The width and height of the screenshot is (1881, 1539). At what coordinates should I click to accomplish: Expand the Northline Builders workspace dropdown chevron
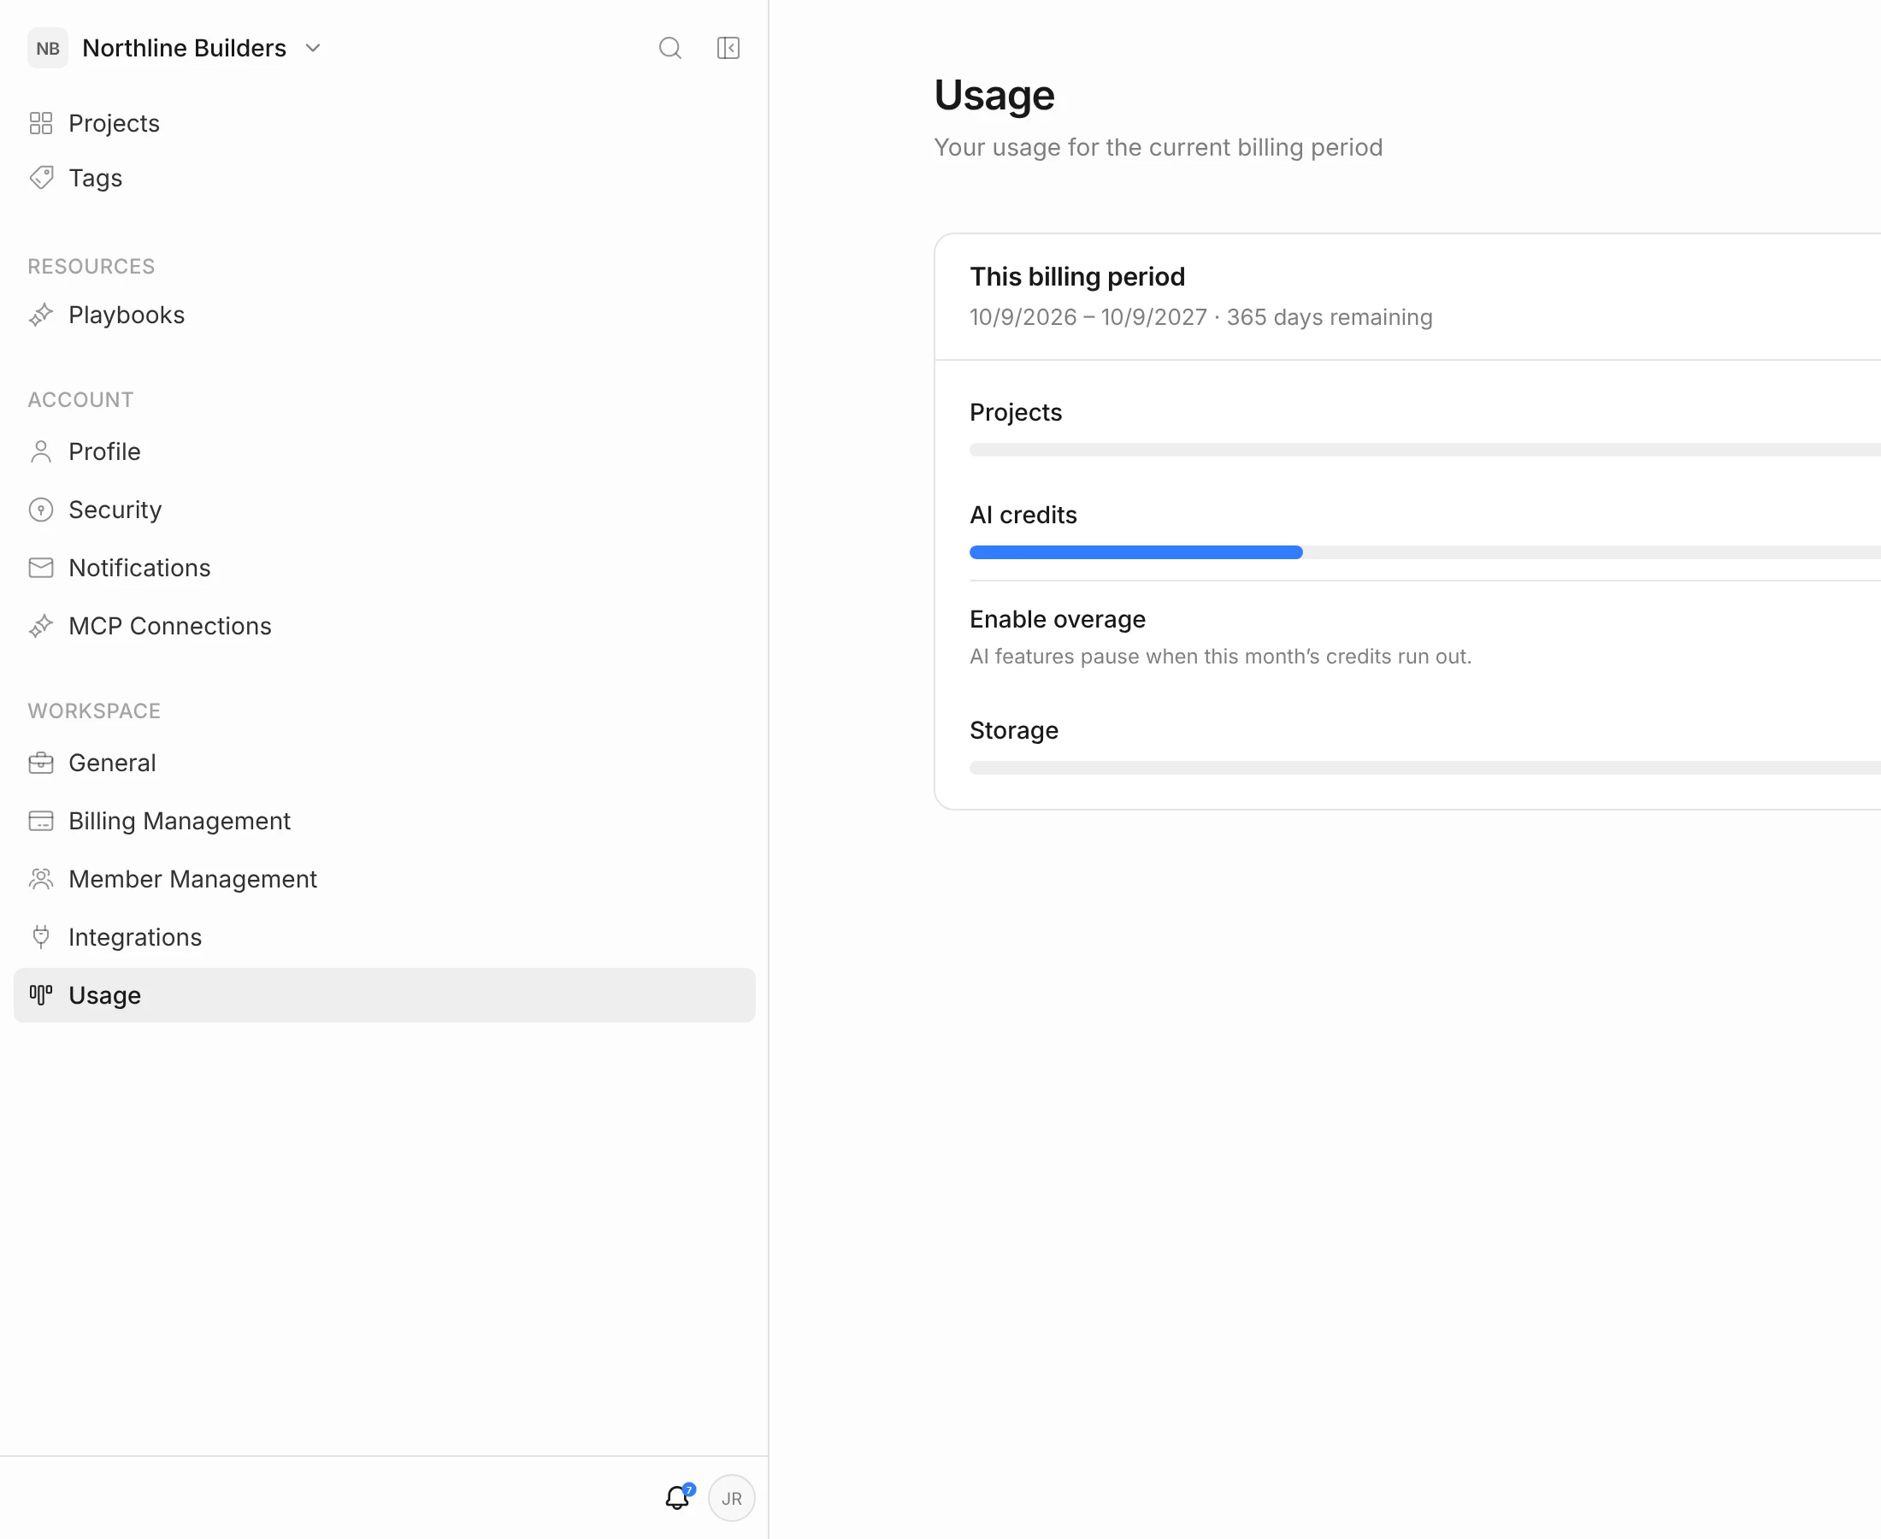pyautogui.click(x=313, y=48)
